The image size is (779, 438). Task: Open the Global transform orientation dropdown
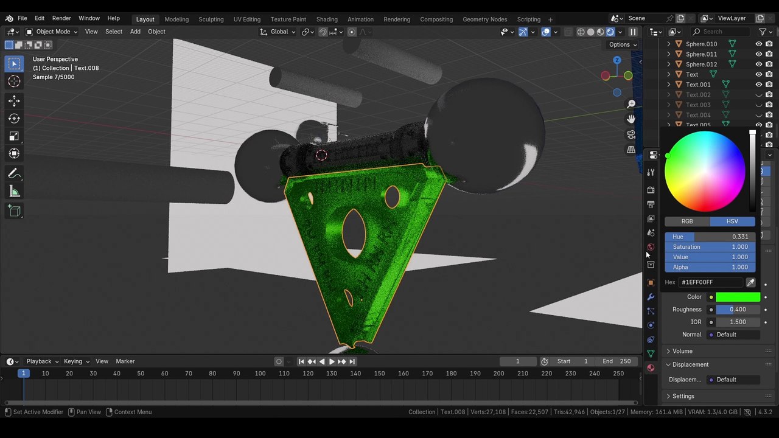pyautogui.click(x=278, y=32)
